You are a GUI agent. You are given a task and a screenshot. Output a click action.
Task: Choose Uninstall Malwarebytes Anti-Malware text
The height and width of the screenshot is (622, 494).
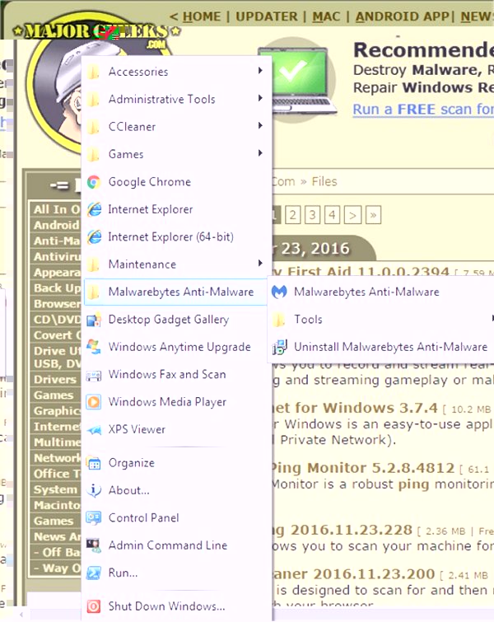click(390, 347)
